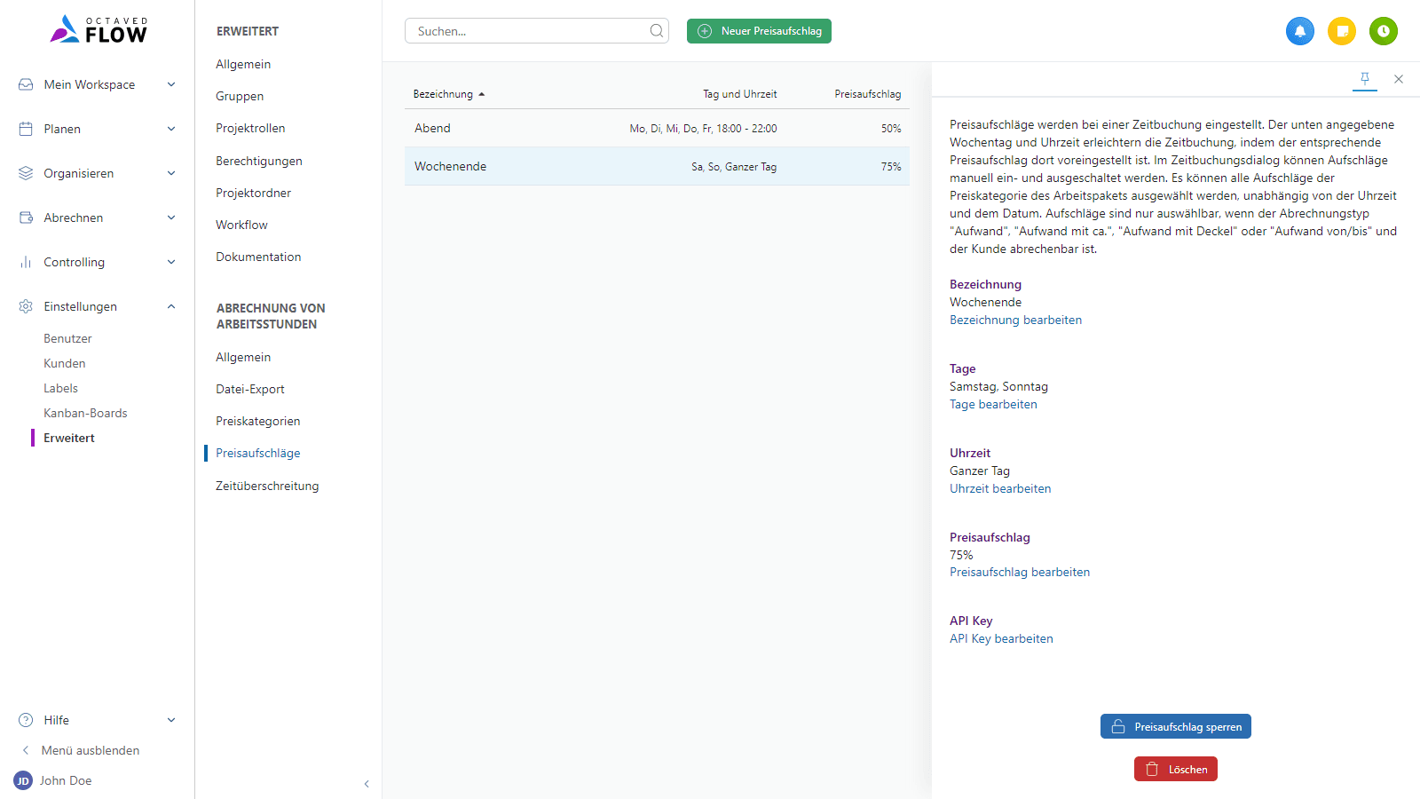Open Preiskategorien in the settings menu

tap(257, 421)
